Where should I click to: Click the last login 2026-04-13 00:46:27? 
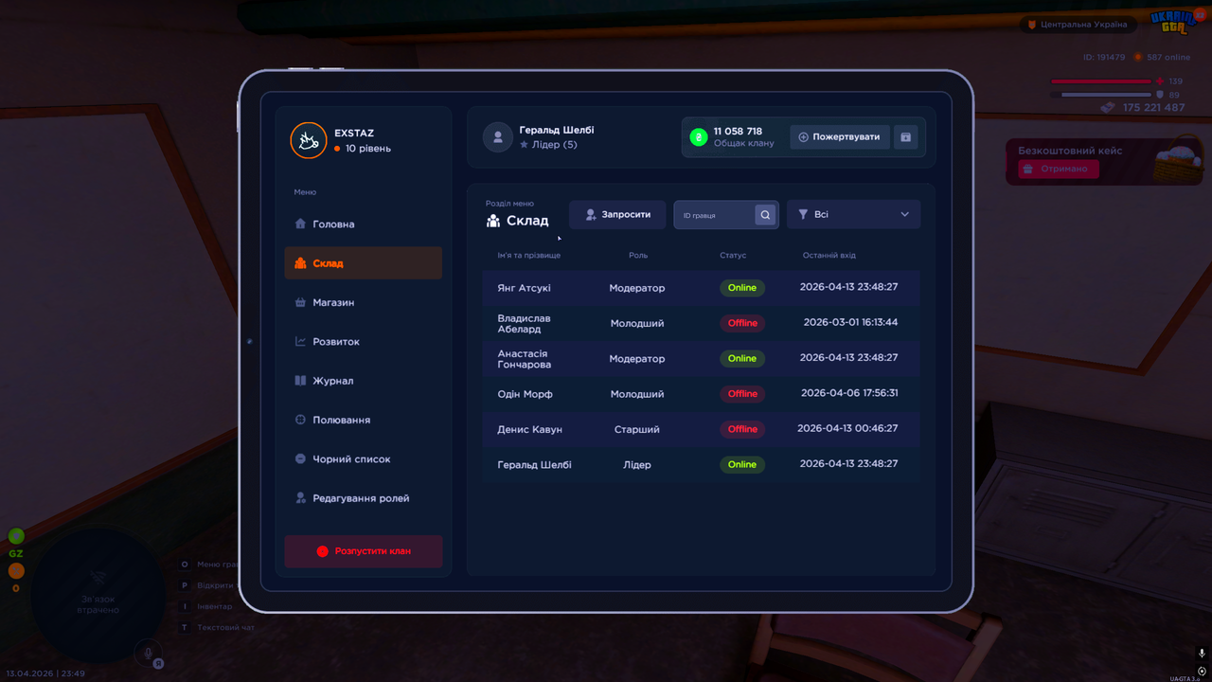pyautogui.click(x=847, y=428)
